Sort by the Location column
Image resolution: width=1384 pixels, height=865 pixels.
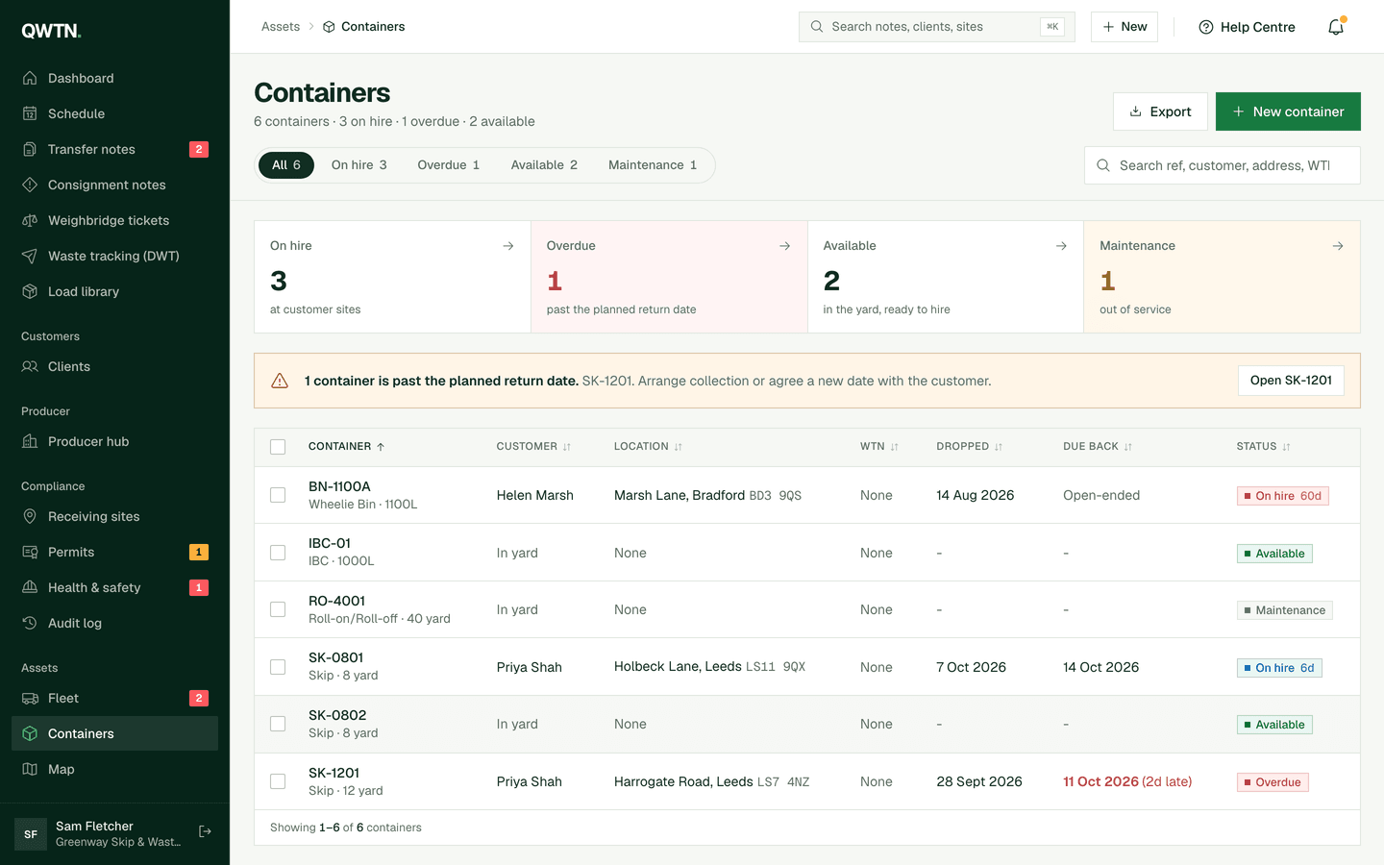(x=648, y=447)
